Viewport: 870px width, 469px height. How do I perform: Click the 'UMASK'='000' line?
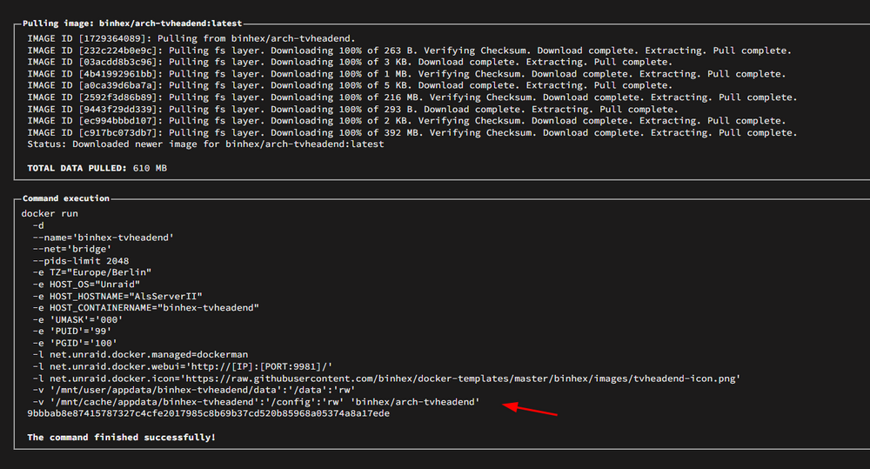coord(77,319)
